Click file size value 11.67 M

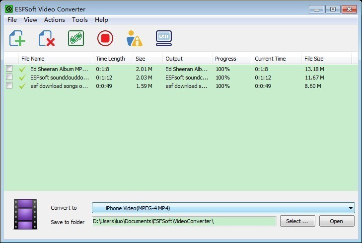(x=314, y=78)
